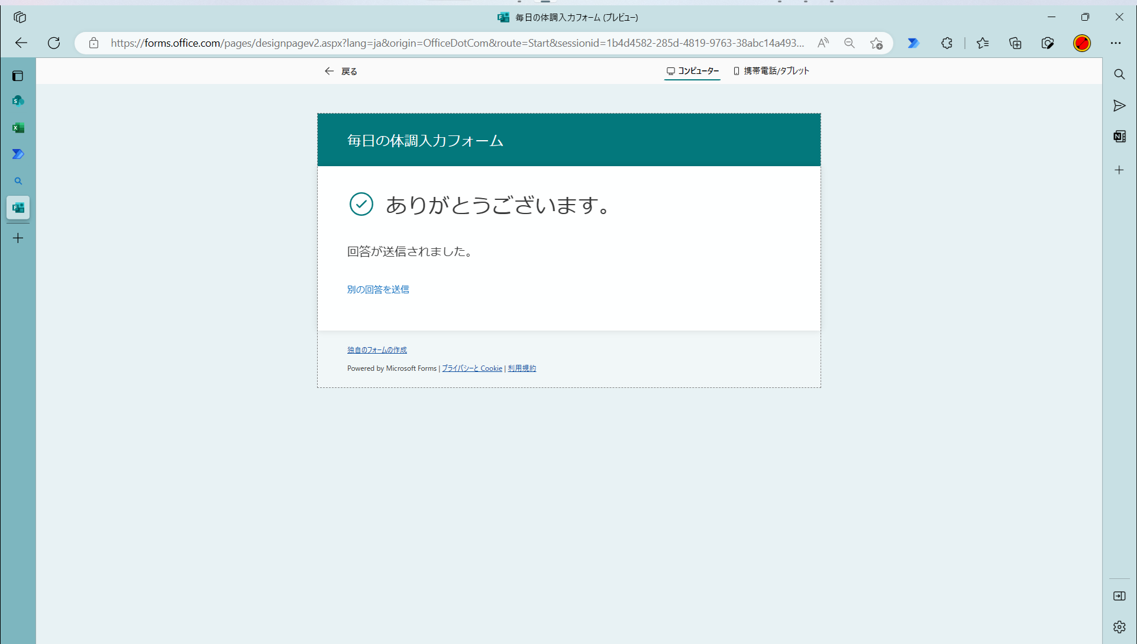Switch preview to 携帯電話/タブレット view
This screenshot has width=1137, height=644.
point(771,70)
